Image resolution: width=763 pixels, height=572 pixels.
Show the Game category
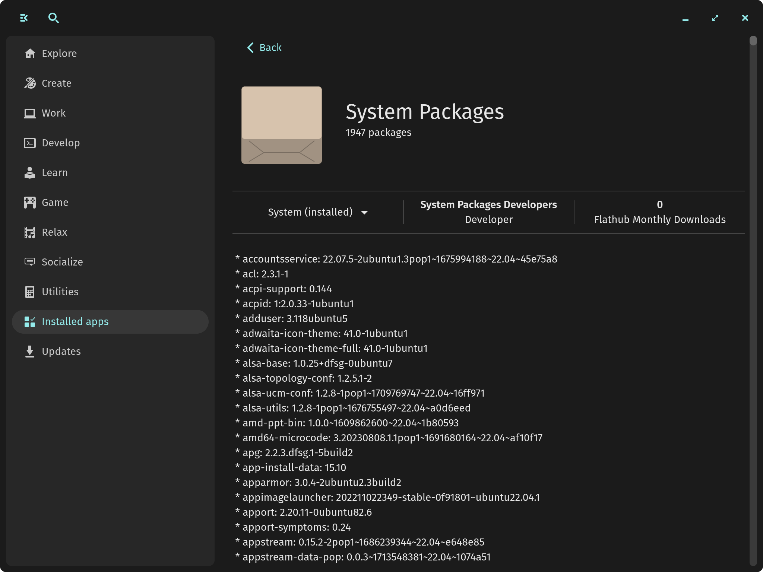(110, 203)
